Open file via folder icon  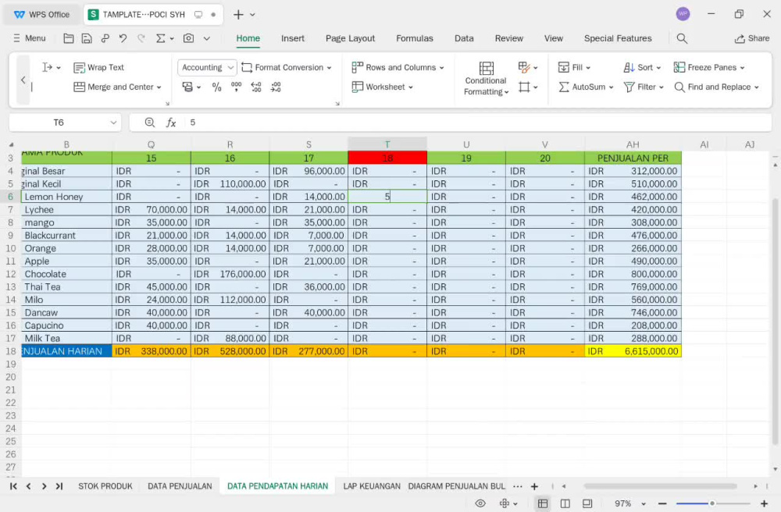click(69, 38)
